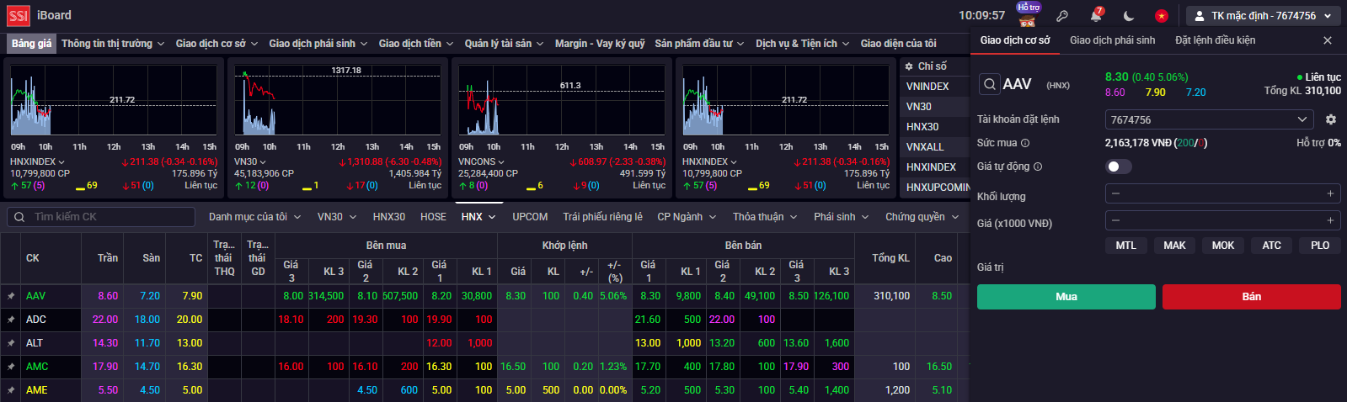The width and height of the screenshot is (1347, 402).
Task: Open the notifications bell with 7 alerts
Action: (1096, 15)
